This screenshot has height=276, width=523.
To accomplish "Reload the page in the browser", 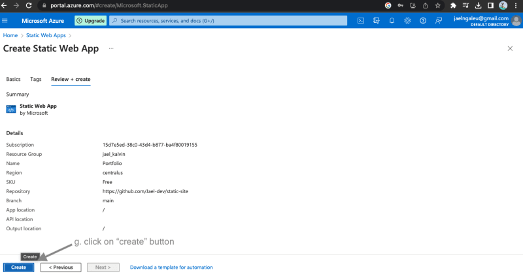I will click(29, 5).
